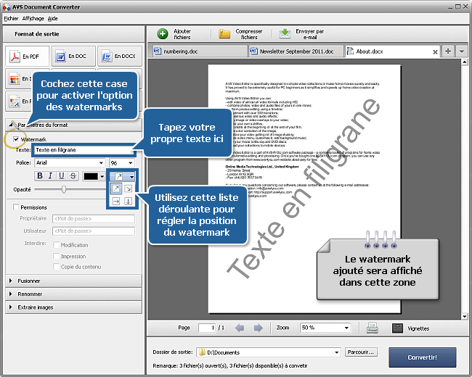Switch to the numbering.doc tab
Image resolution: width=472 pixels, height=377 pixels.
coord(199,51)
